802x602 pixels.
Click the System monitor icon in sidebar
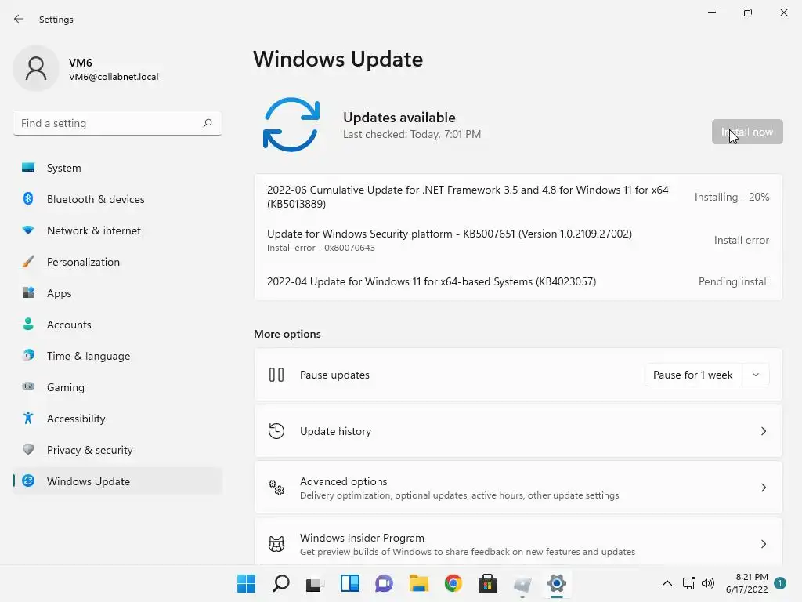click(x=28, y=168)
